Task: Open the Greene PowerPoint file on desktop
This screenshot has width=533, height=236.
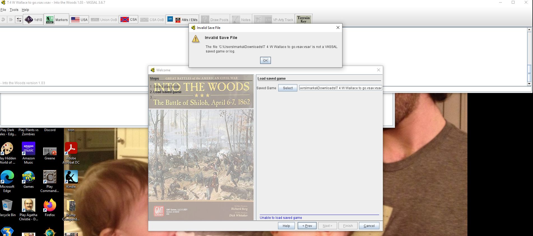Action: coord(50,153)
